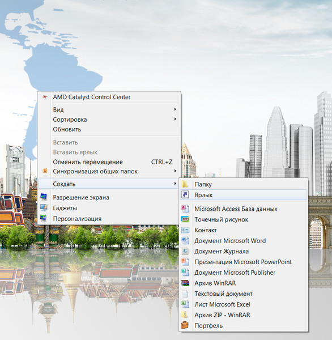Viewport: 332px width, 340px height.
Task: Select the Создать menu item
Action: tap(108, 184)
